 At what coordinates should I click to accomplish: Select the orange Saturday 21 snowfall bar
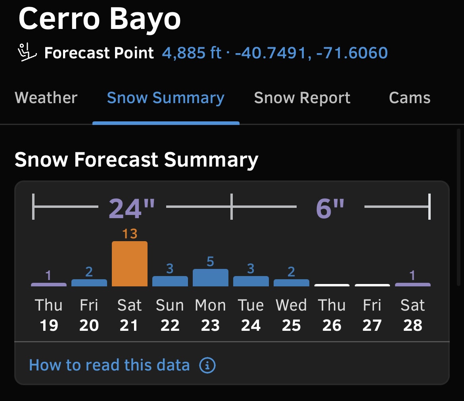pos(130,264)
